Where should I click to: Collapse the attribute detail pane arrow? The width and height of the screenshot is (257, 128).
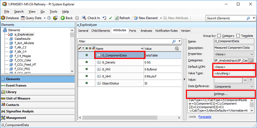coord(185,79)
